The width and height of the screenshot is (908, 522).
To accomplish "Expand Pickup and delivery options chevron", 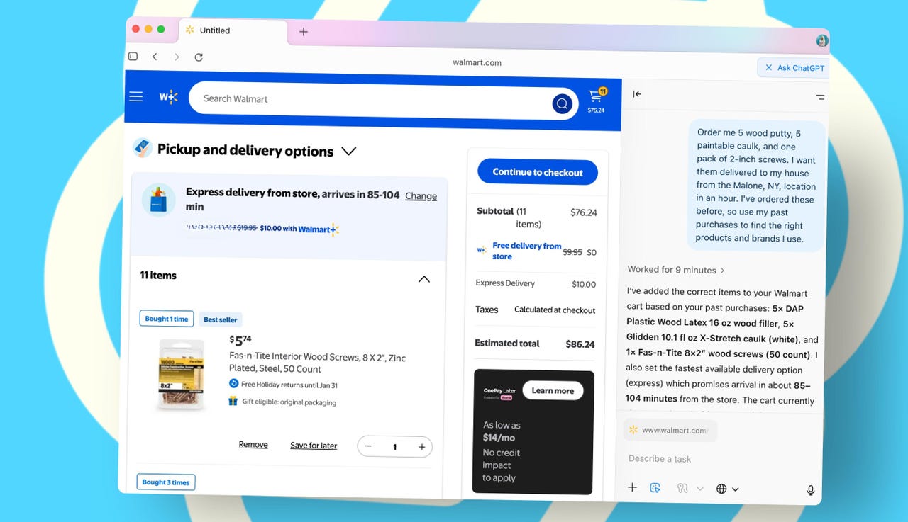I will tap(348, 151).
